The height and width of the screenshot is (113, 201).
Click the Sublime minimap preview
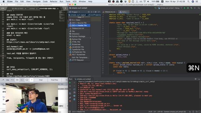coord(62,16)
